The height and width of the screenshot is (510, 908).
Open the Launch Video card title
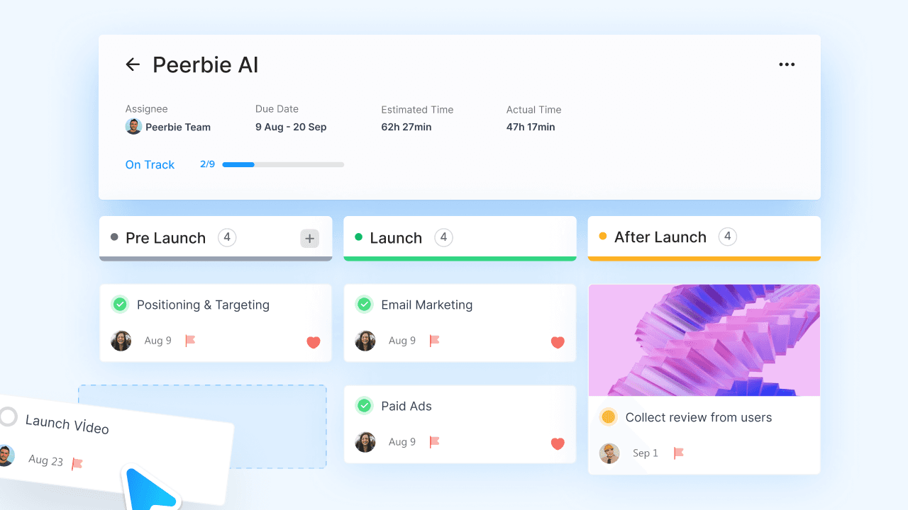click(x=67, y=424)
